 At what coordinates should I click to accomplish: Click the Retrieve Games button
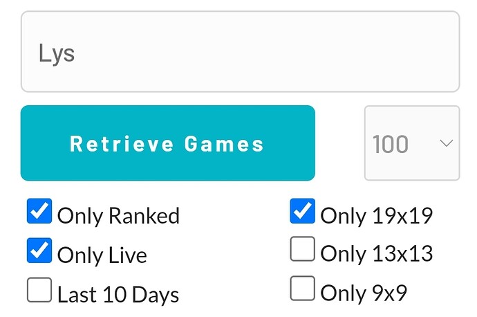167,143
